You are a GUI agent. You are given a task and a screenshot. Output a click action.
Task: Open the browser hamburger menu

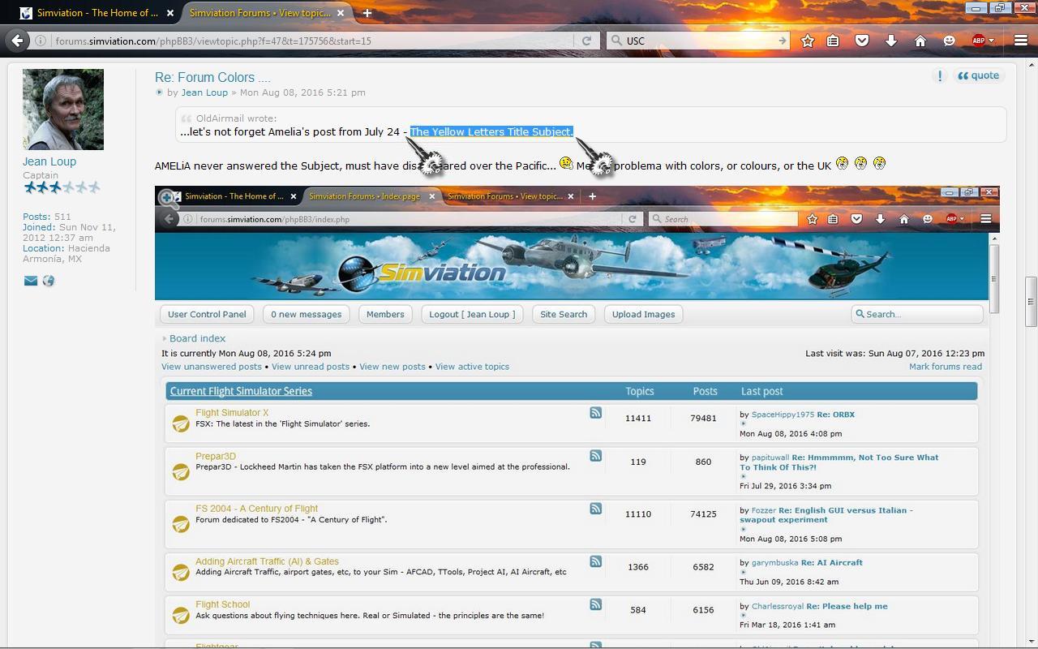(1021, 41)
